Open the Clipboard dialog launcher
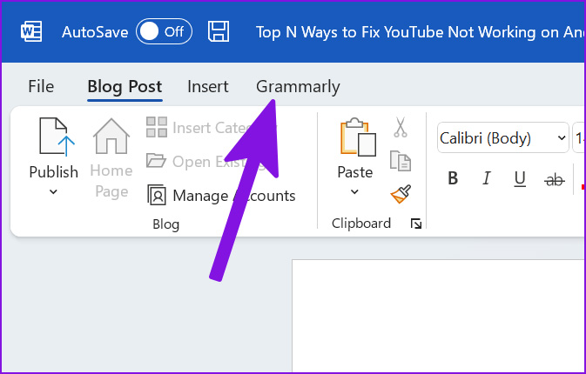The width and height of the screenshot is (586, 374). [x=416, y=224]
